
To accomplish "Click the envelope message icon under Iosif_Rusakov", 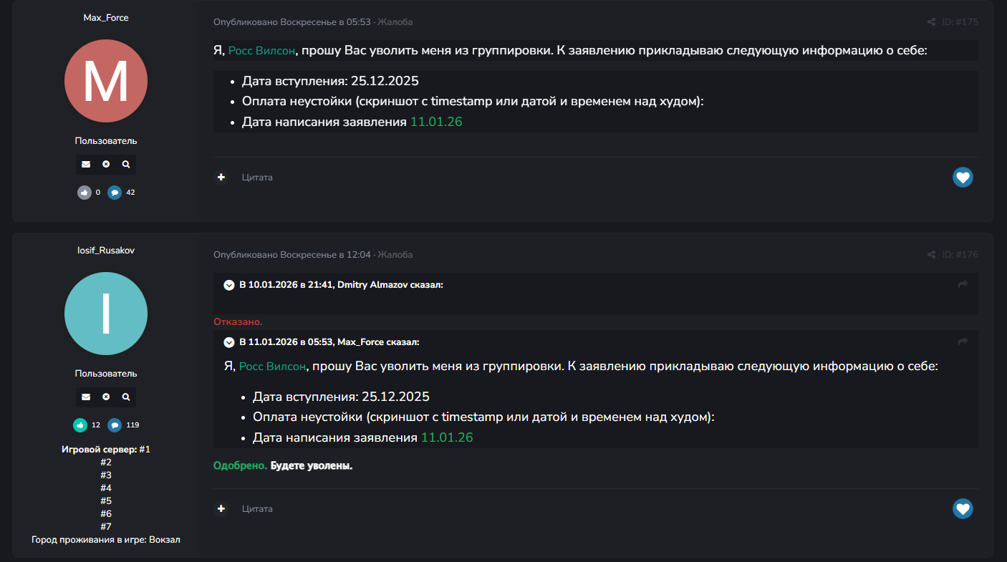I will [x=86, y=397].
